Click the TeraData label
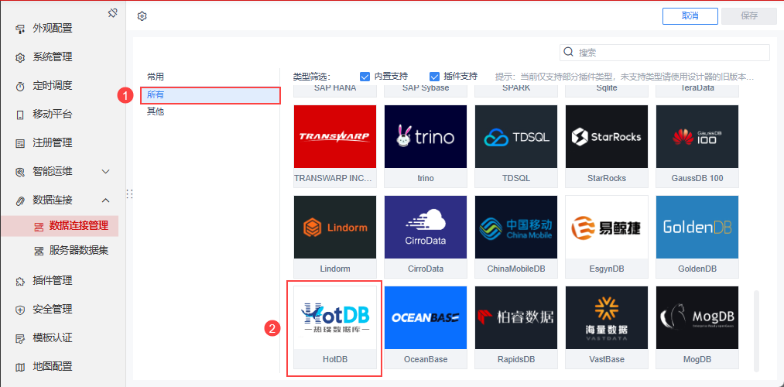 (697, 88)
